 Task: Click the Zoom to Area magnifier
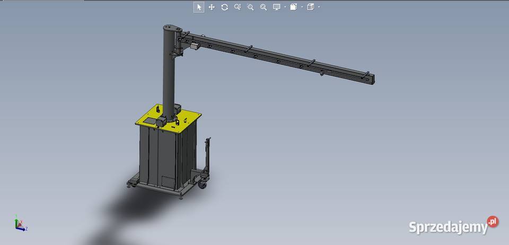(250, 7)
